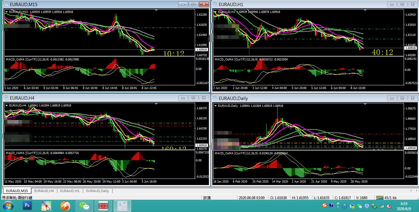This screenshot has width=419, height=212.
Task: Minimize the EURAUD,H1 chart window
Action: (x=392, y=4)
